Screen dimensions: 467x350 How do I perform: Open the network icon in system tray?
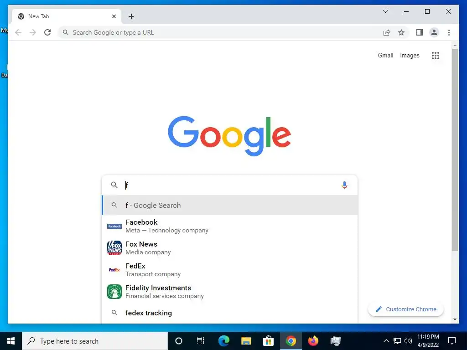(397, 341)
